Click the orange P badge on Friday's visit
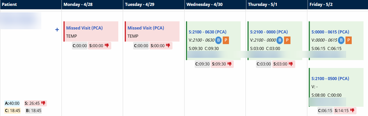This screenshot has width=368, height=116. pyautogui.click(x=348, y=40)
